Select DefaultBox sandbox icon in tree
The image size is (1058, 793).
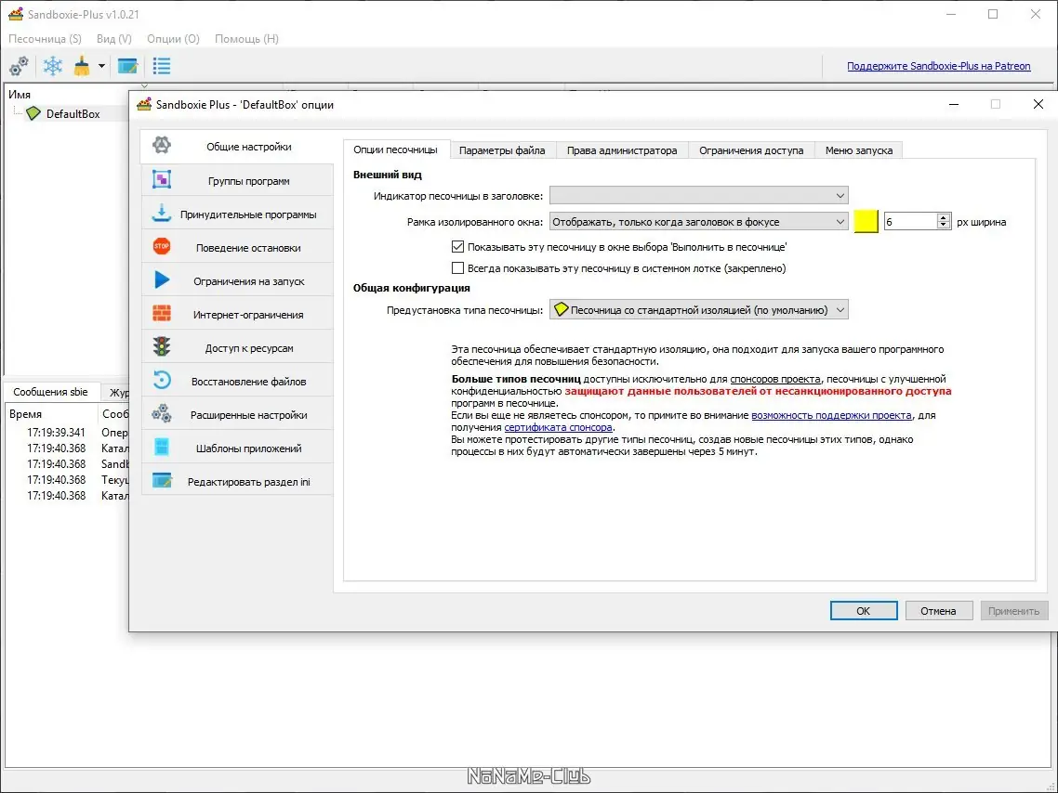(x=33, y=113)
